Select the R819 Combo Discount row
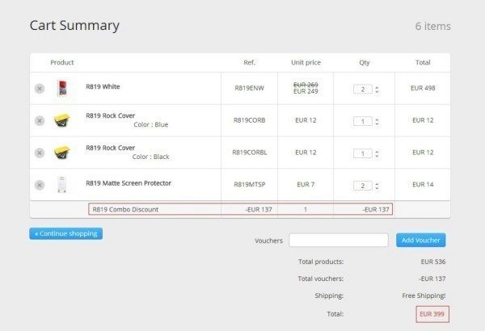The width and height of the screenshot is (485, 331). [241, 209]
